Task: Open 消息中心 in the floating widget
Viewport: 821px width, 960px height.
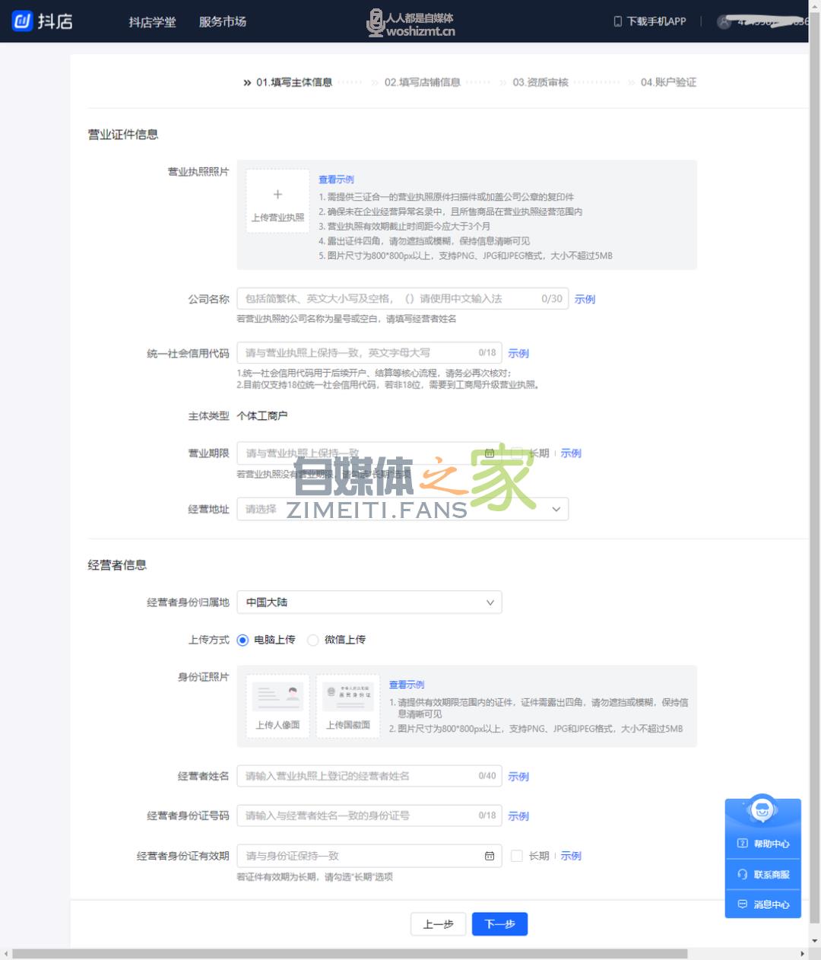Action: (762, 904)
